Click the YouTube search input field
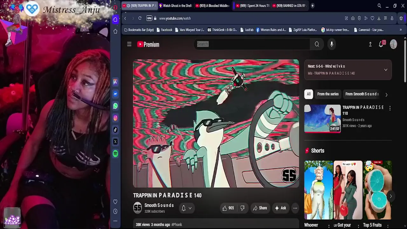407x229 pixels. (x=252, y=44)
